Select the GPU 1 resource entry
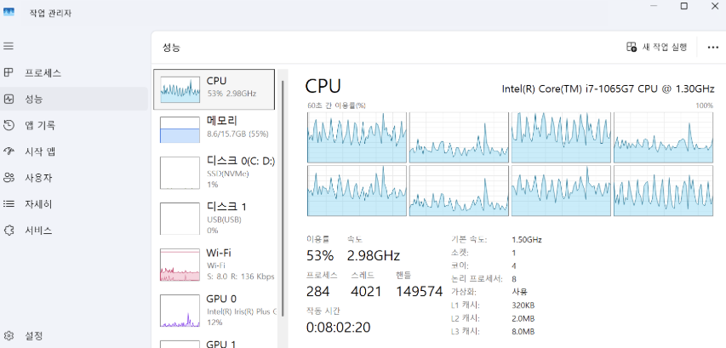The image size is (726, 348). coord(214,344)
